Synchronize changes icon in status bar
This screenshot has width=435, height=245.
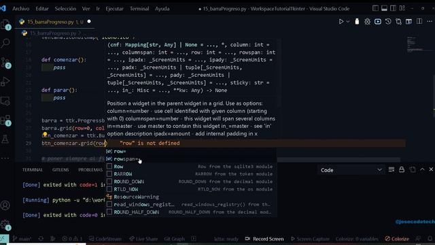pos(41,239)
